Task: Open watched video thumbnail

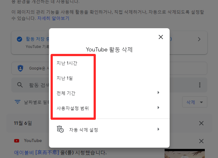Action: pos(185,153)
